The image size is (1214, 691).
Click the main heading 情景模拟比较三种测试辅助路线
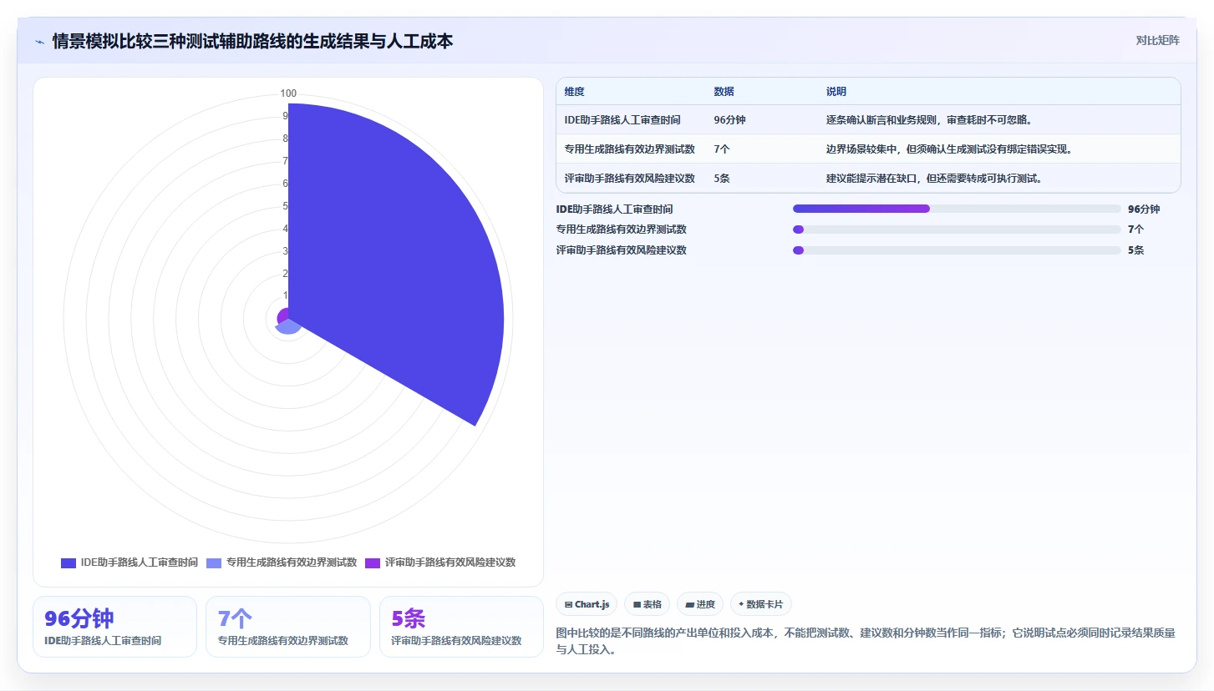tap(252, 41)
